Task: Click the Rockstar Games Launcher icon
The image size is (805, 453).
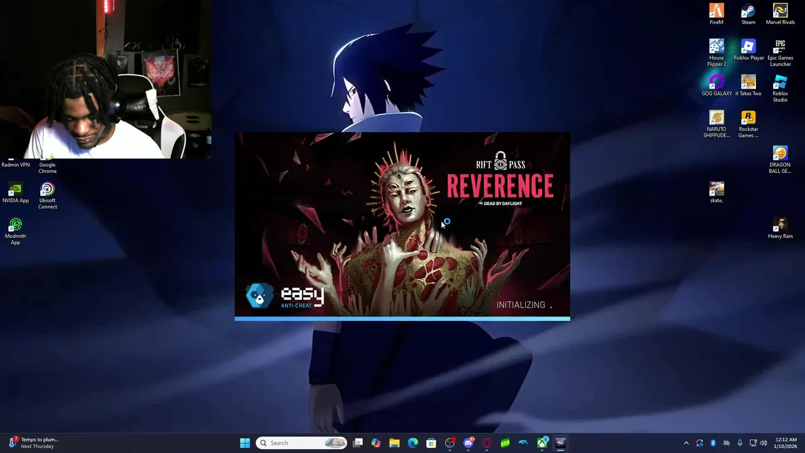Action: point(748,125)
